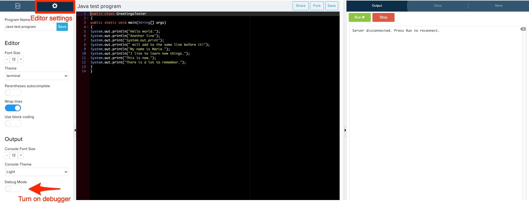Fold code at line 2 arrow

coord(88,18)
